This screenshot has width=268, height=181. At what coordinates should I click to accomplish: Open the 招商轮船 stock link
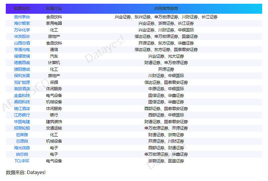pos(22,128)
